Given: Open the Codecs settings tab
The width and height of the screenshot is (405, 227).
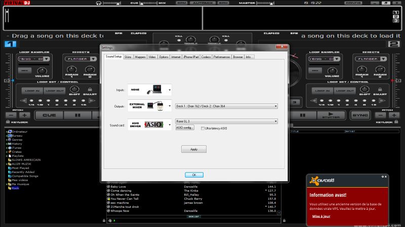Looking at the screenshot, I should 206,57.
